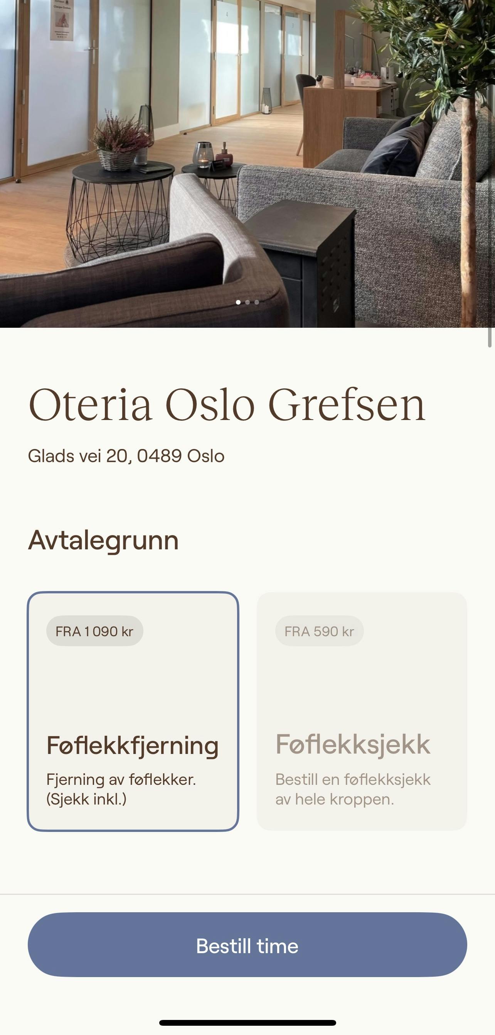
Task: Tap the FRA 1 090 kr price badge
Action: pos(95,631)
